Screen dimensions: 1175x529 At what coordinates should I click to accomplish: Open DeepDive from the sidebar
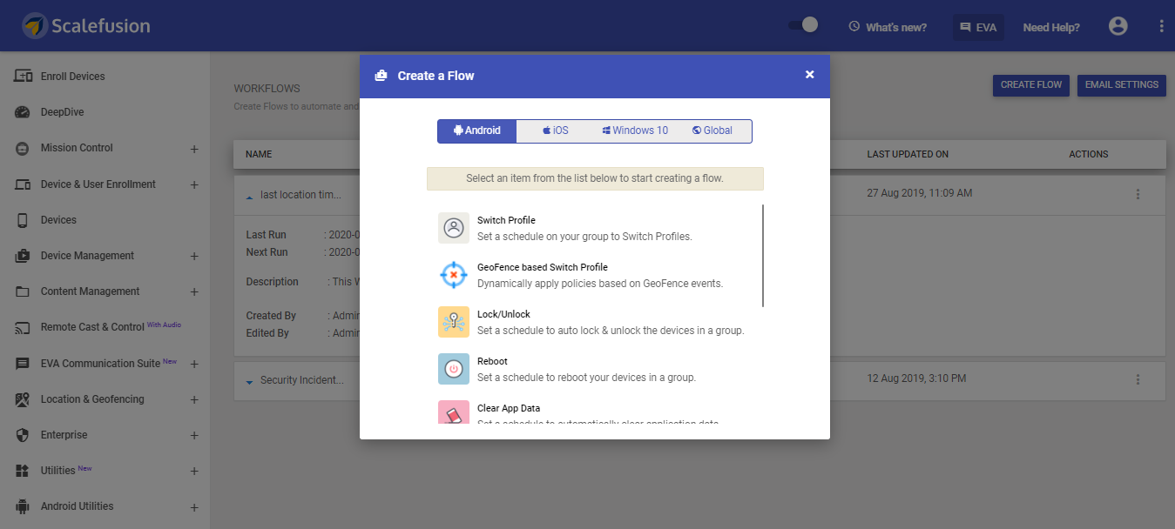click(x=62, y=112)
